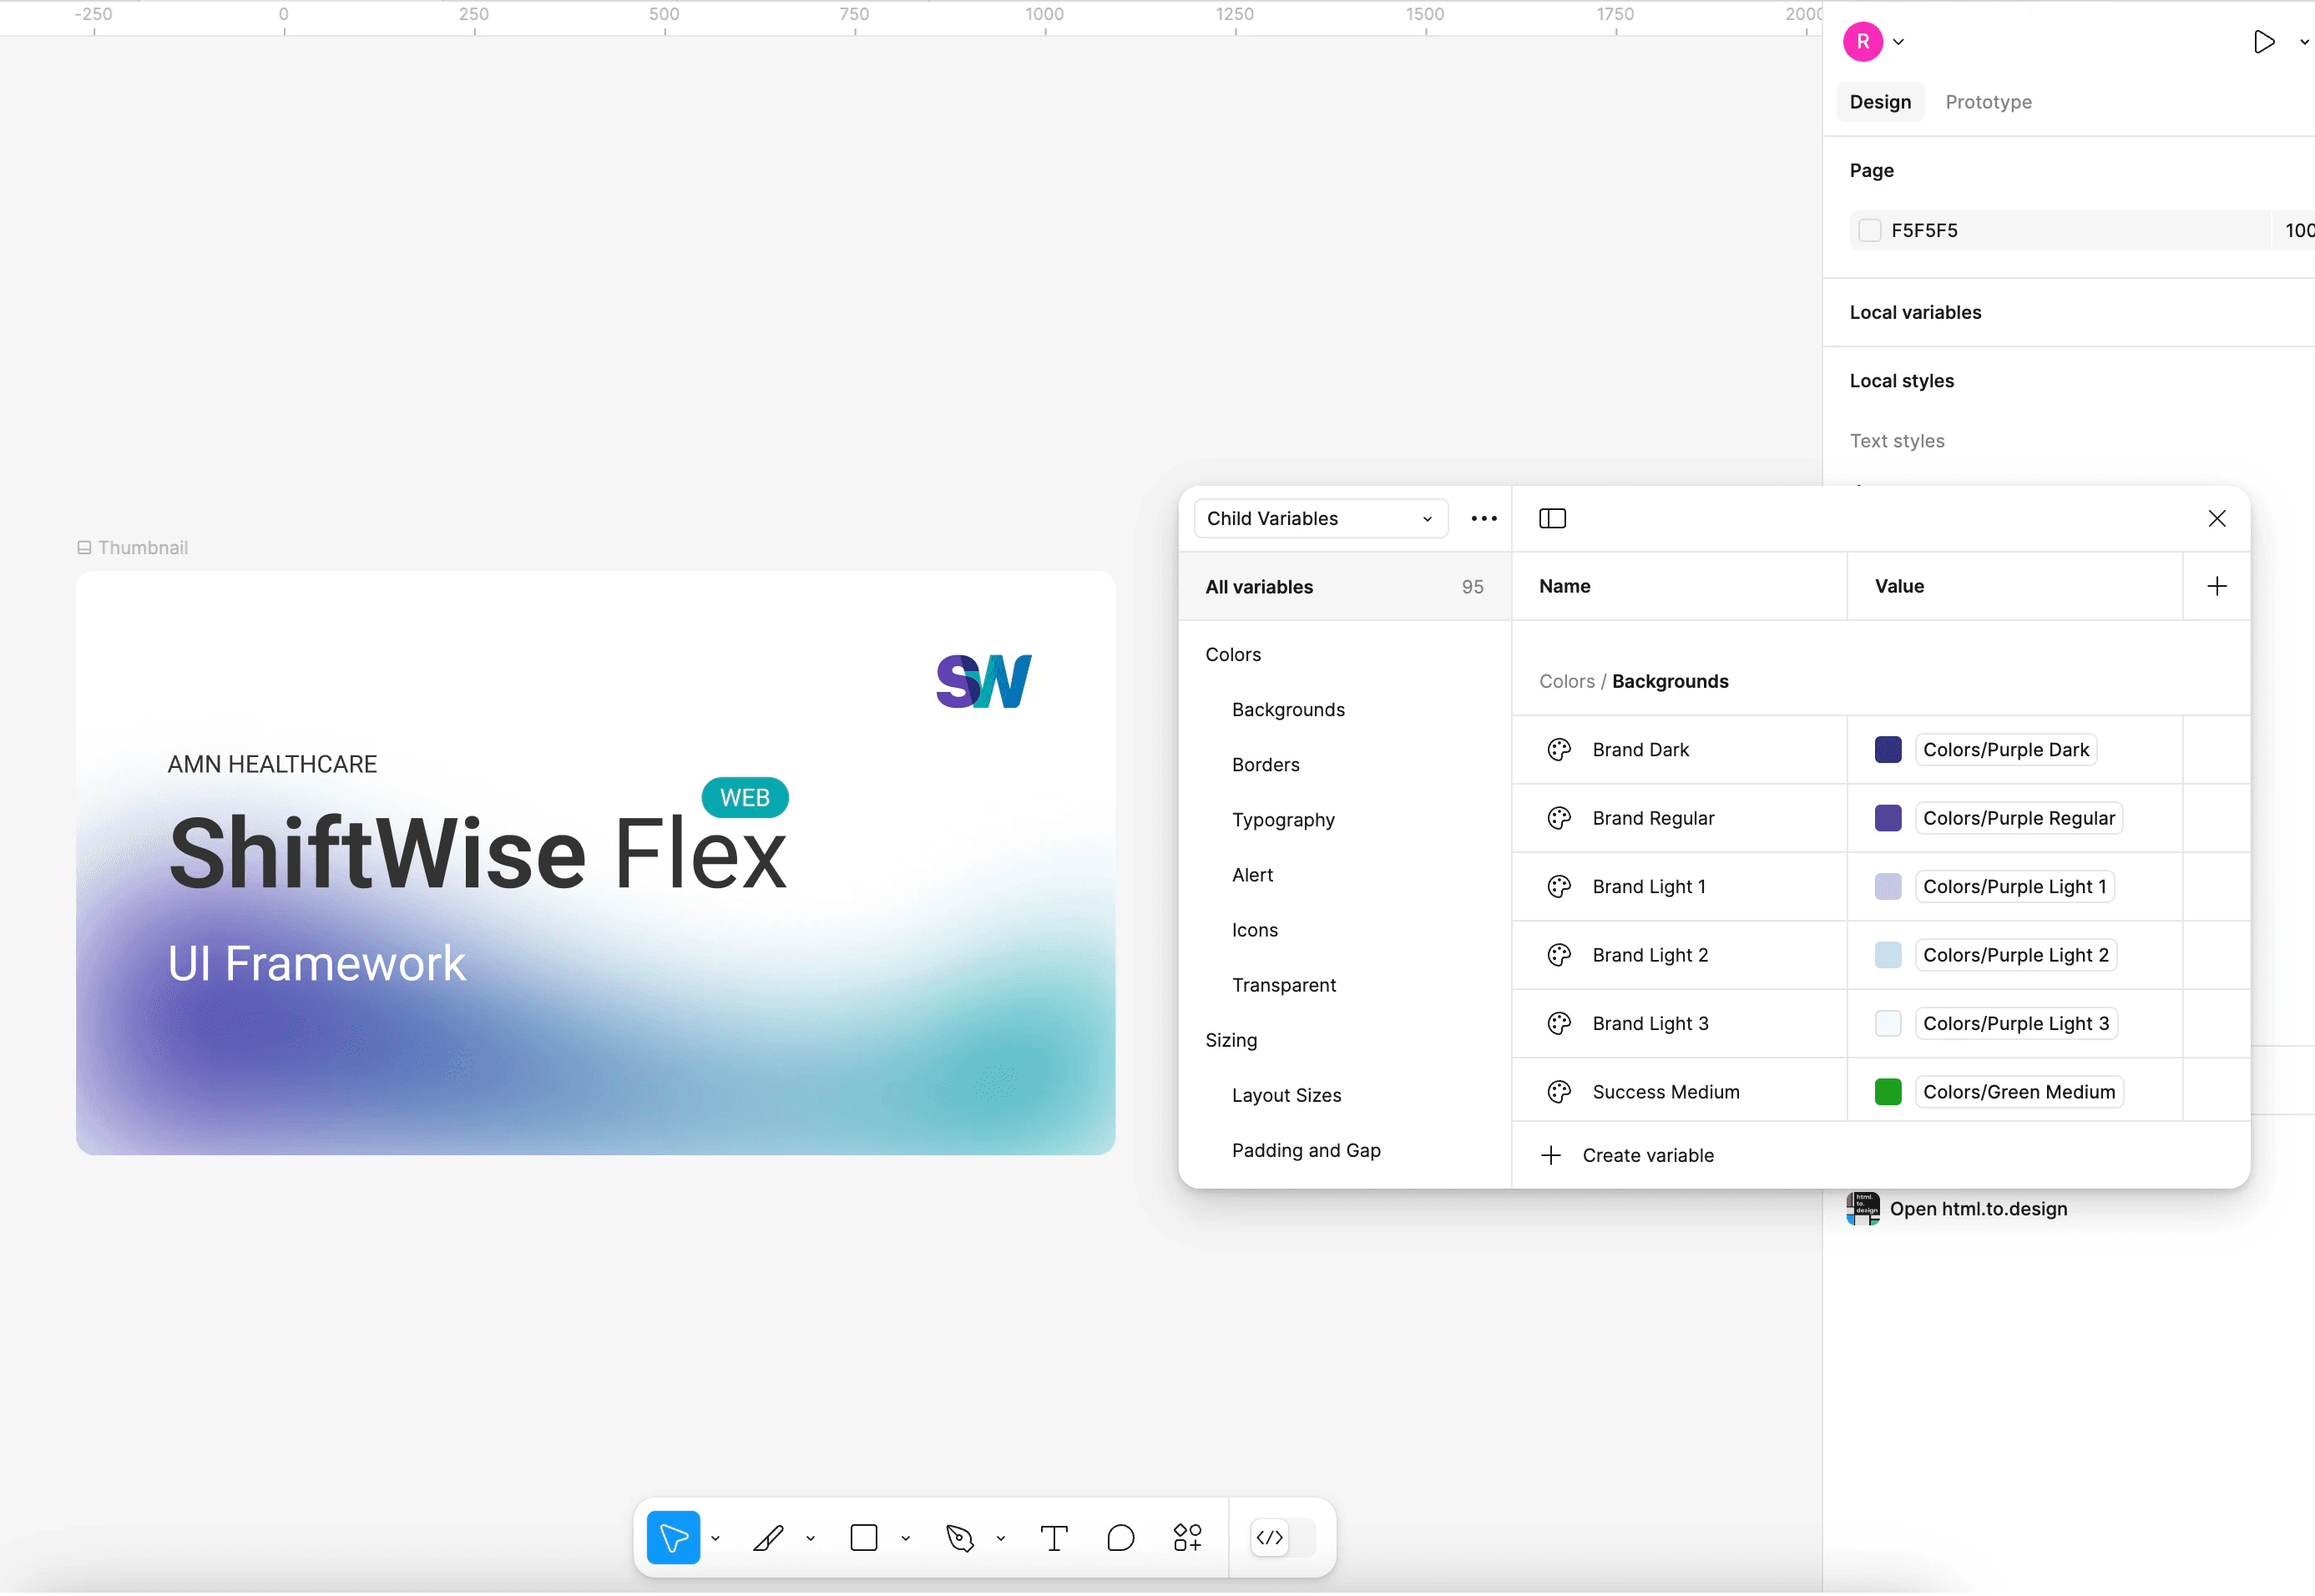The image size is (2315, 1596).
Task: Open the Actions components tool
Action: click(x=1187, y=1538)
